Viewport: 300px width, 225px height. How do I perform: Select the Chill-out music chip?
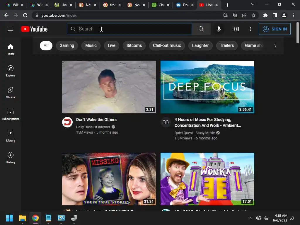(167, 45)
